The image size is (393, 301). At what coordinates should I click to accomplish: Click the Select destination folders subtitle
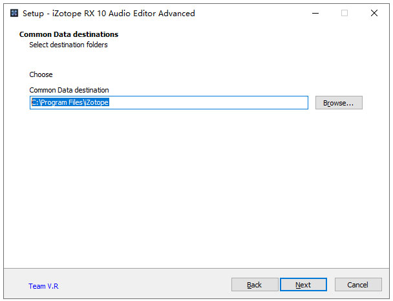[69, 45]
